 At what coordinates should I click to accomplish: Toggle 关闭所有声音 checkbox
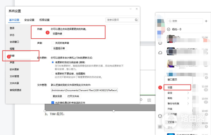click(53, 43)
